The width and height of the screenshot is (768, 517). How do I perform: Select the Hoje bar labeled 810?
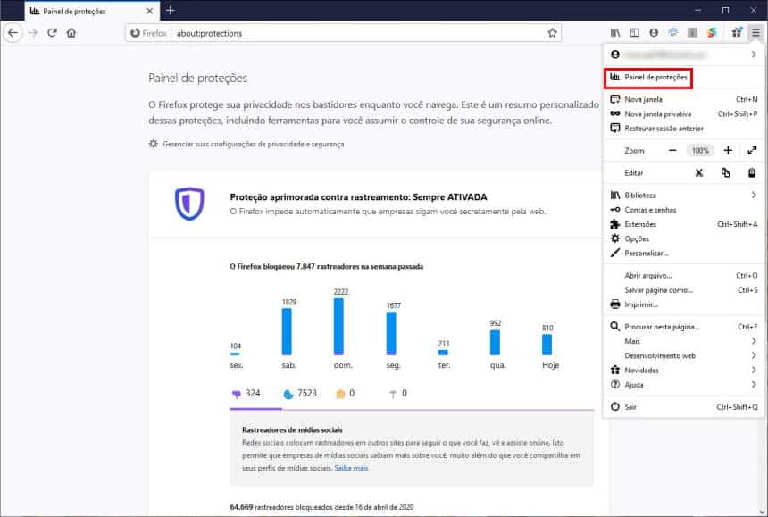[547, 345]
